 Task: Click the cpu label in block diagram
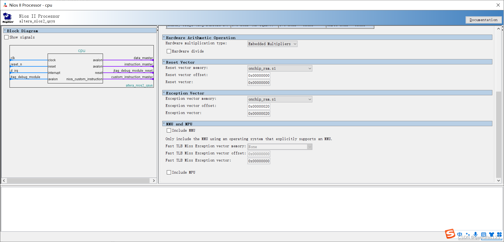coord(82,51)
